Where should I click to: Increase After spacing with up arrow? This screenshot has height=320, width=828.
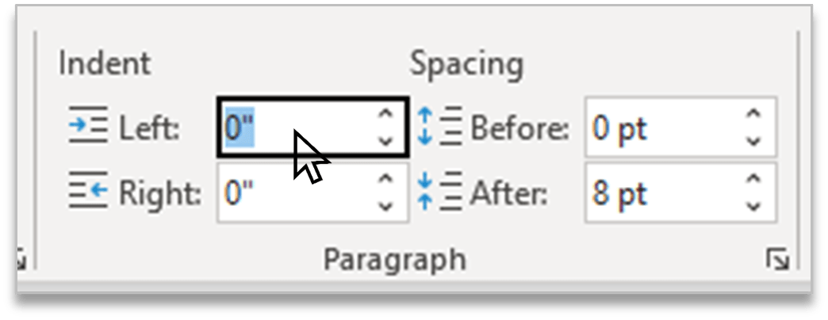[x=754, y=179]
